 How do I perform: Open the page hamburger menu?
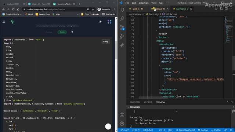4,22
